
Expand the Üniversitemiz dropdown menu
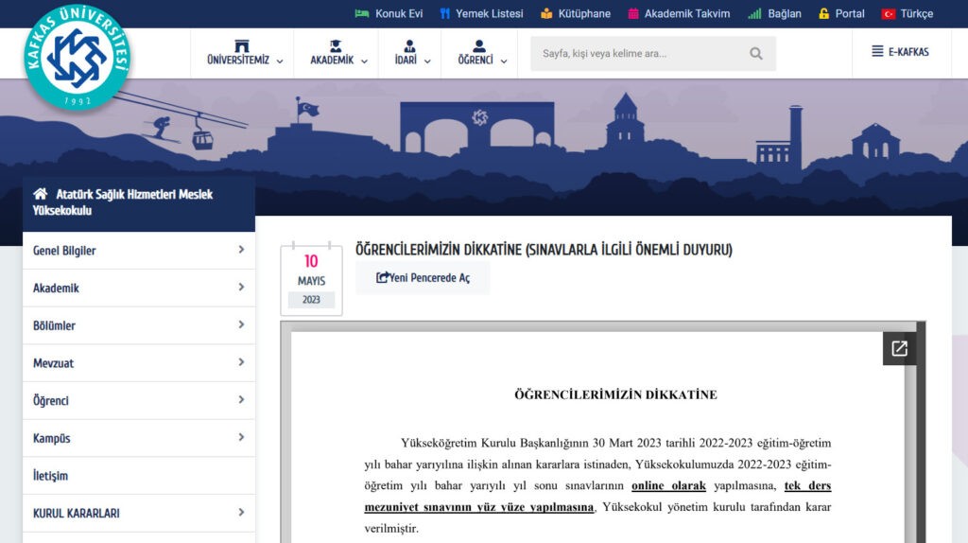point(243,54)
